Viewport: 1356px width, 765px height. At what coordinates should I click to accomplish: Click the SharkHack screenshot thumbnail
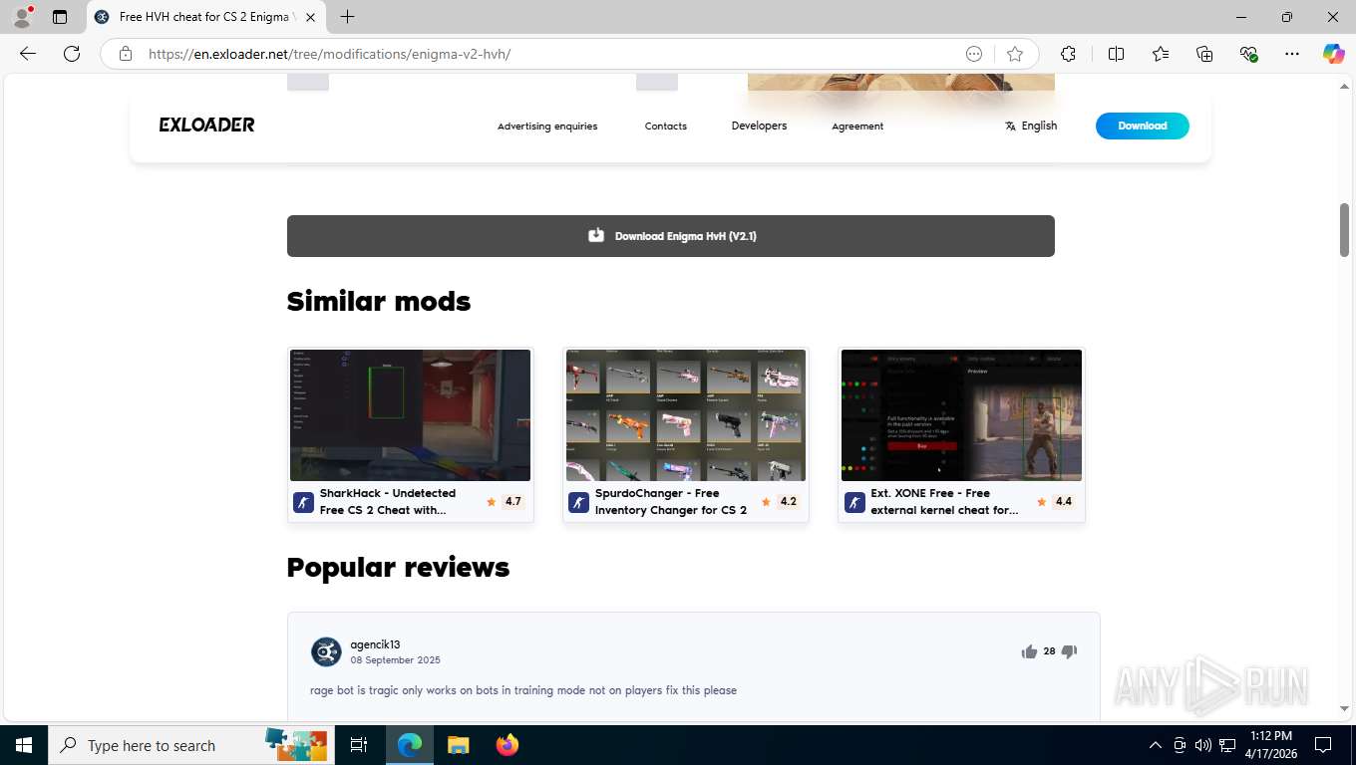410,415
